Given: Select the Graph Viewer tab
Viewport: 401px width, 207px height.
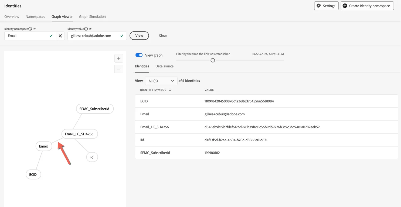Looking at the screenshot, I should pyautogui.click(x=62, y=16).
